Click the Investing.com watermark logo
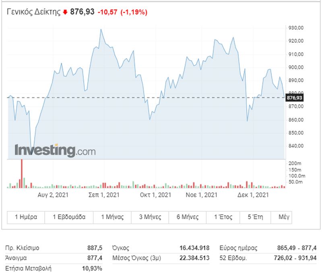 coord(55,151)
